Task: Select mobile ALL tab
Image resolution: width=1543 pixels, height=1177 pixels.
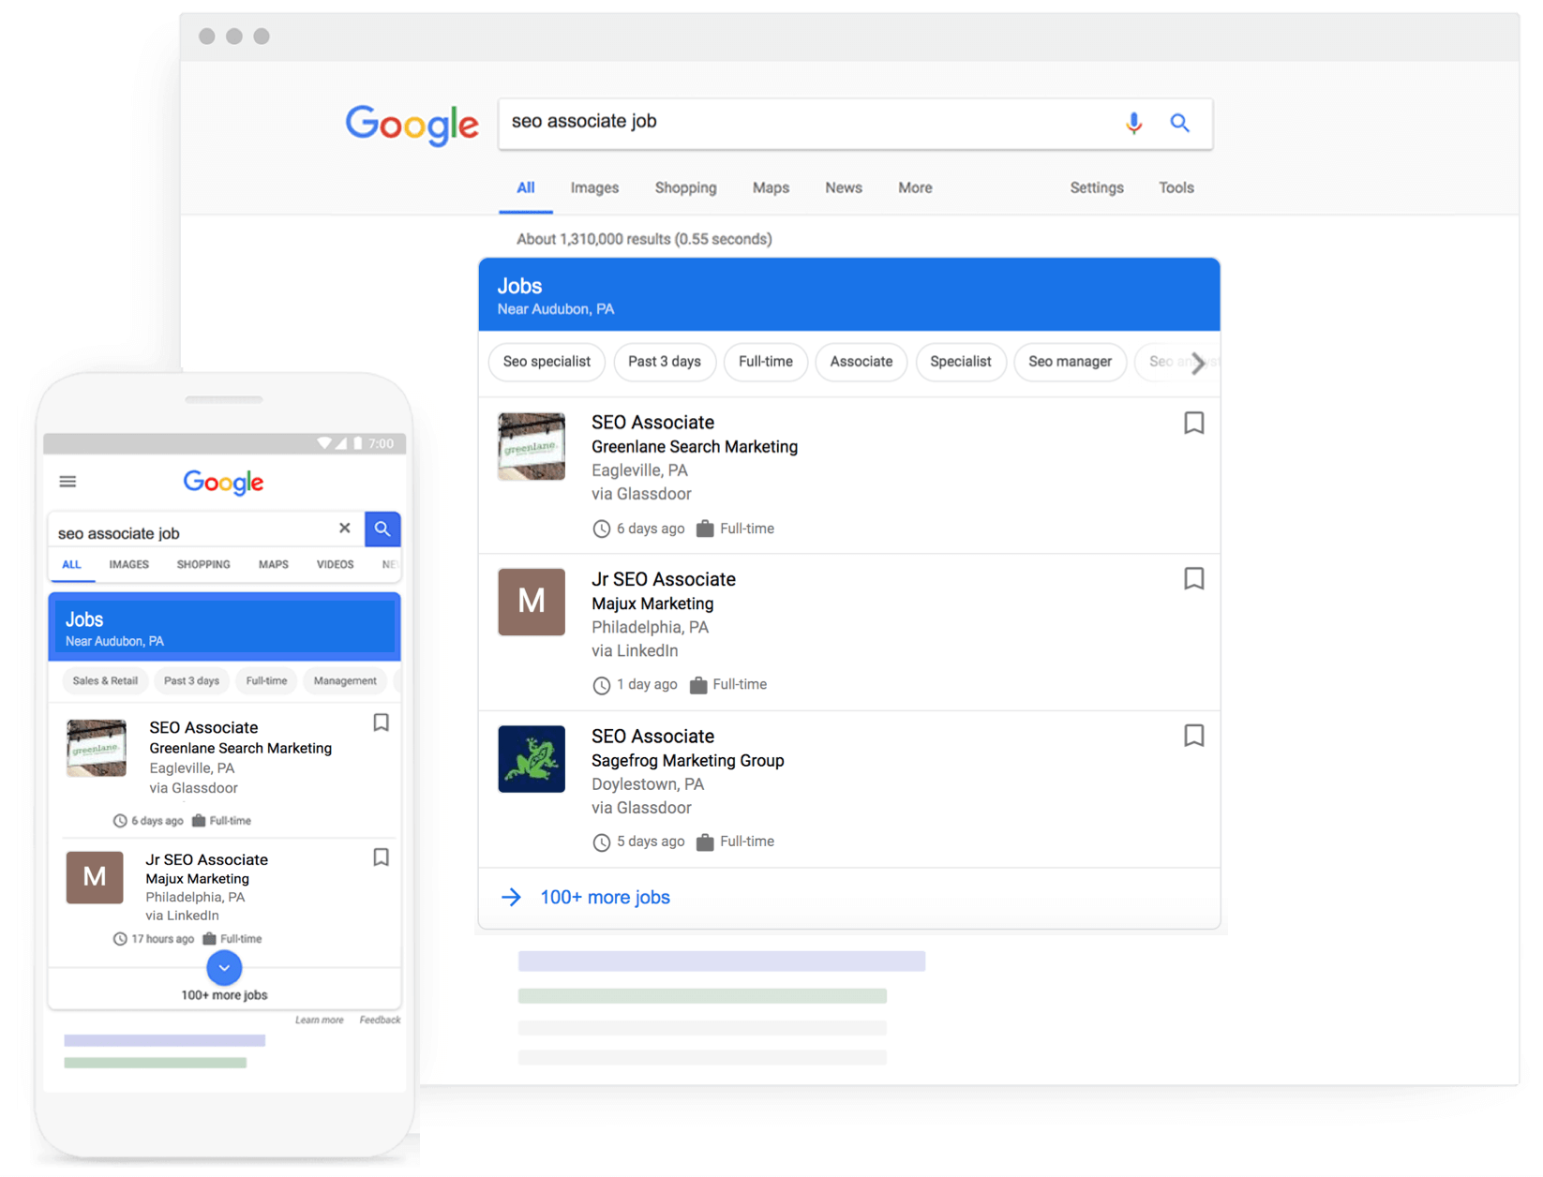Action: click(71, 564)
